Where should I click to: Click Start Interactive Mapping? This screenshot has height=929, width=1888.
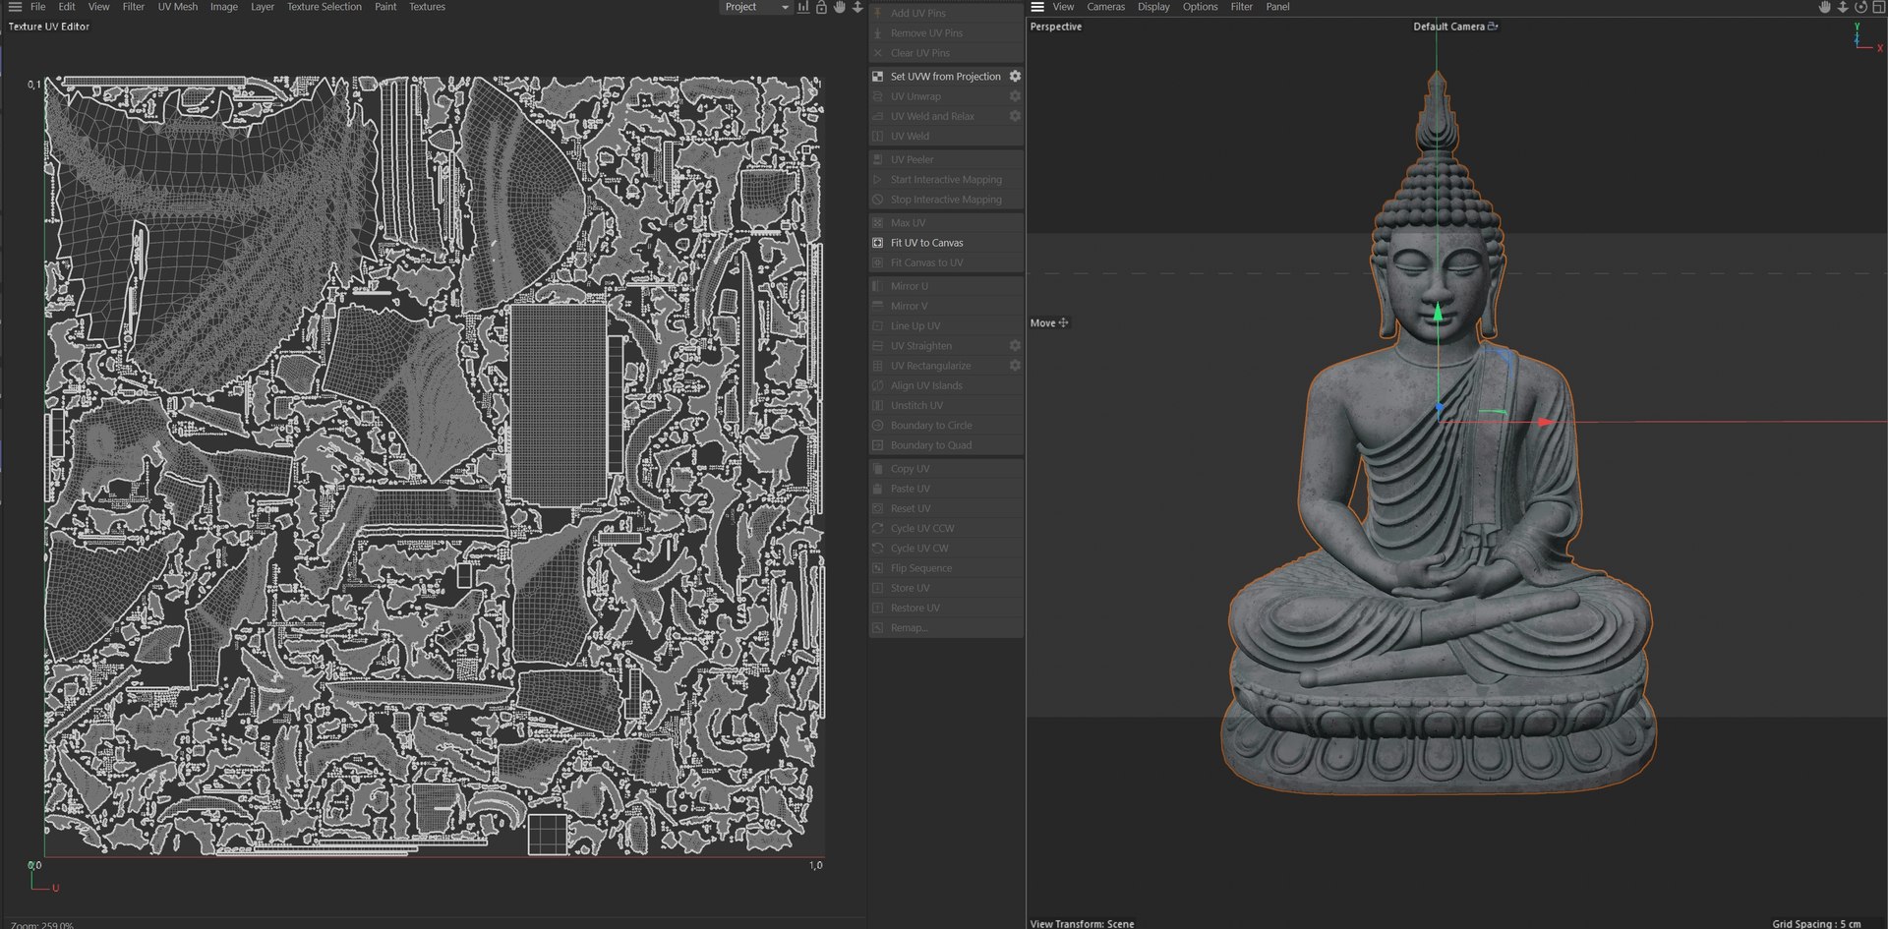(945, 180)
